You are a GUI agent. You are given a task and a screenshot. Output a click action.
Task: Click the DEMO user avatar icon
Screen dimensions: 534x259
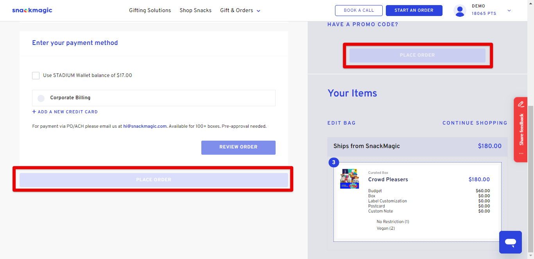[x=460, y=11]
